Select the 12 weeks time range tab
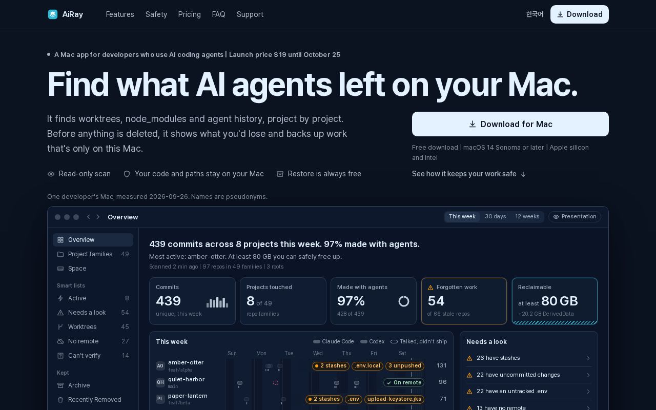656x410 pixels. [x=527, y=217]
